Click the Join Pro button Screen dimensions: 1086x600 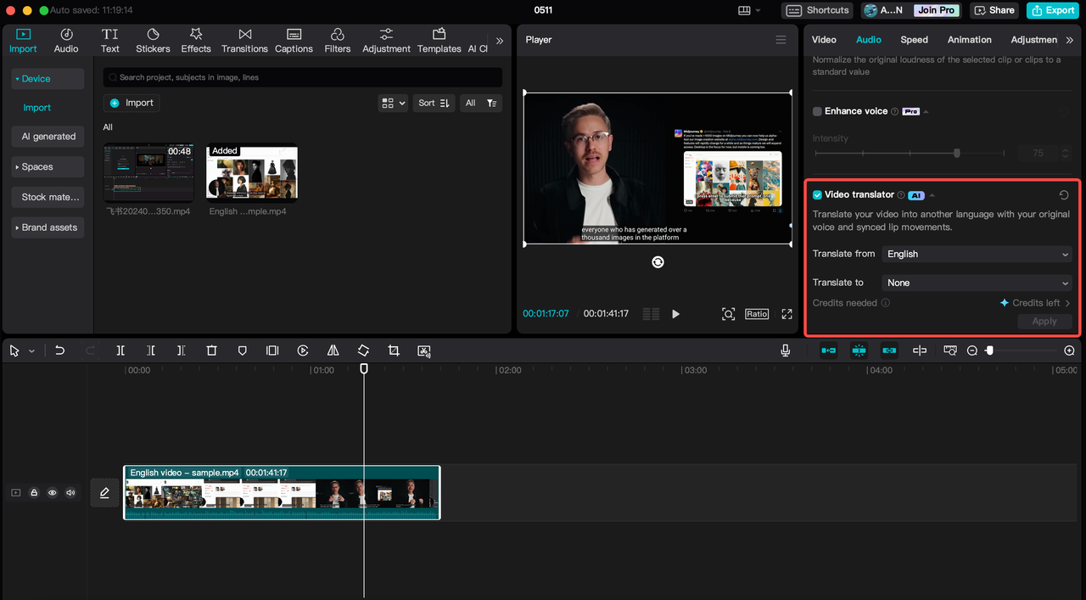pyautogui.click(x=937, y=10)
